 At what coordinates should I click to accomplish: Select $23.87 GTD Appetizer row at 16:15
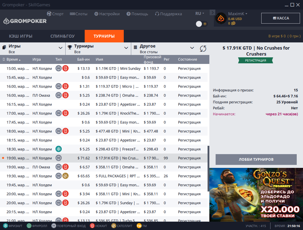coord(104,104)
